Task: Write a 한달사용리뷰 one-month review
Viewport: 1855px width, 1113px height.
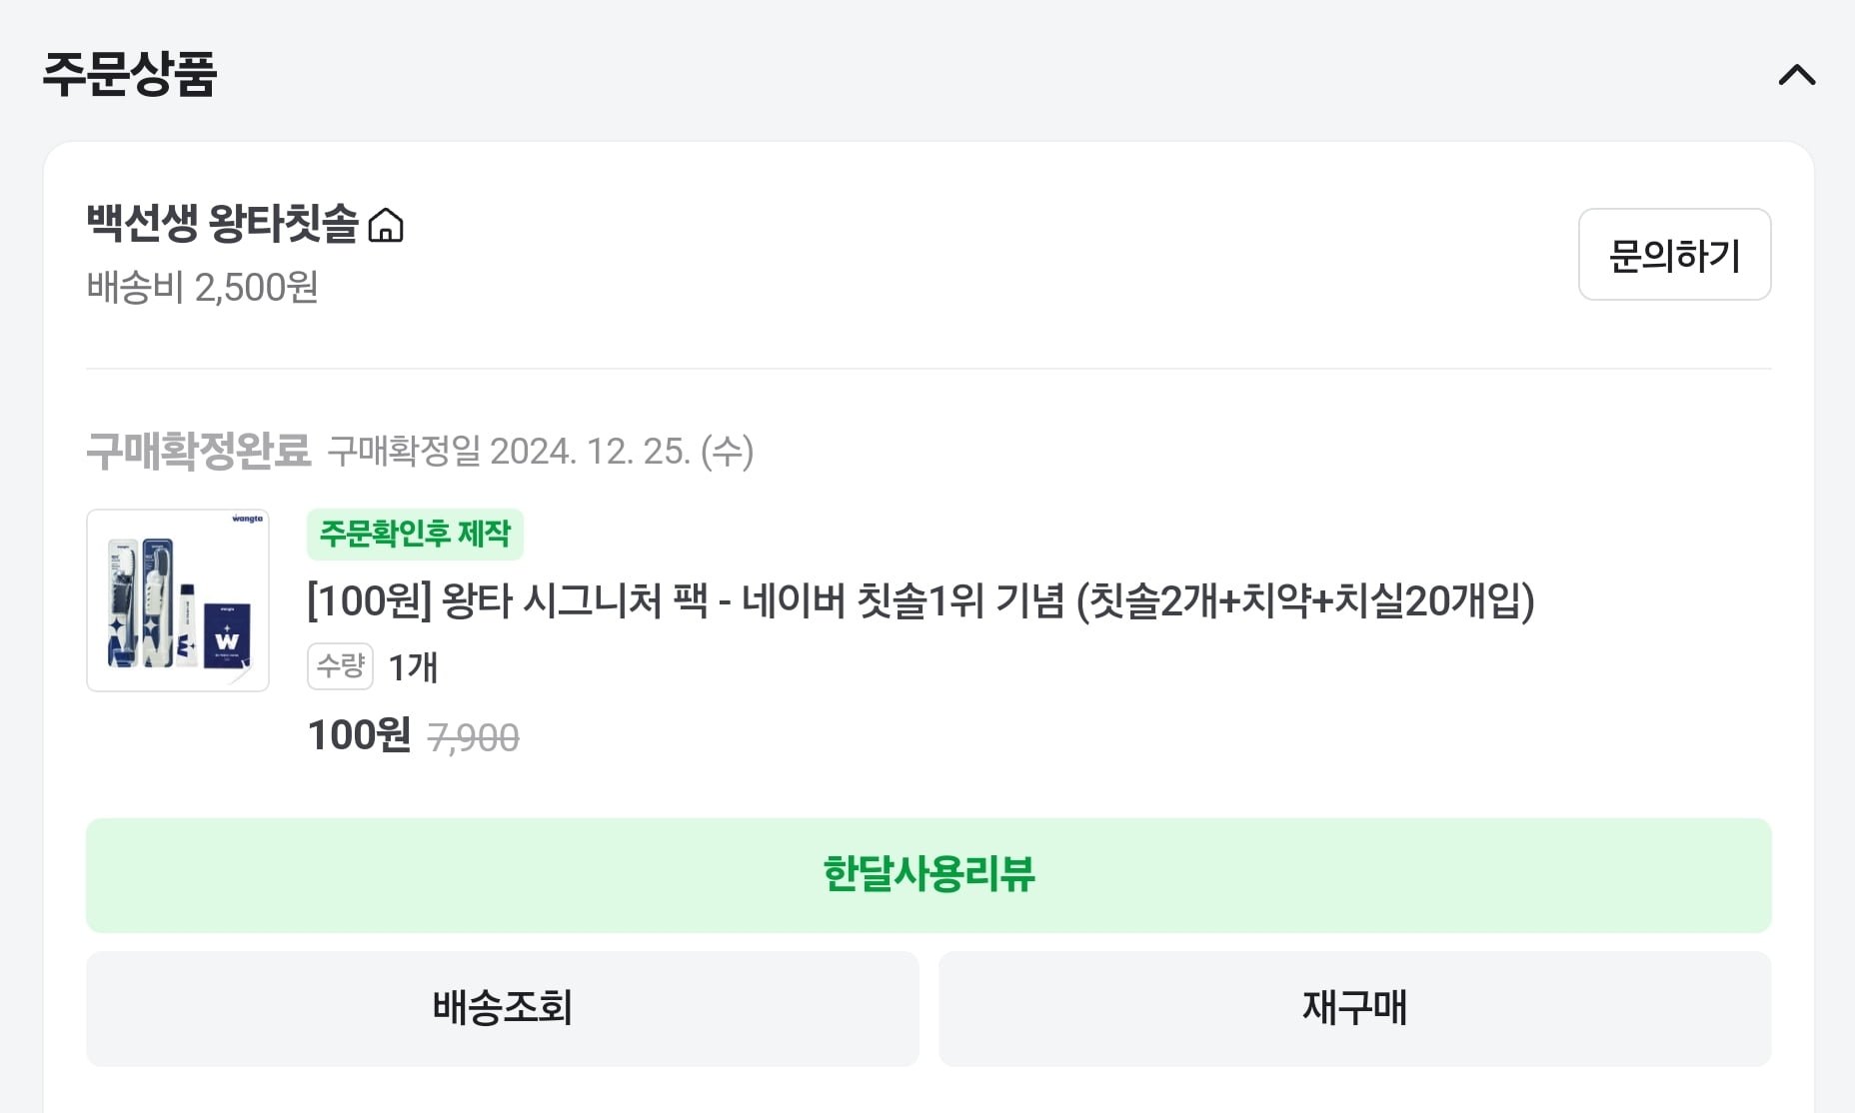Action: pos(928,875)
